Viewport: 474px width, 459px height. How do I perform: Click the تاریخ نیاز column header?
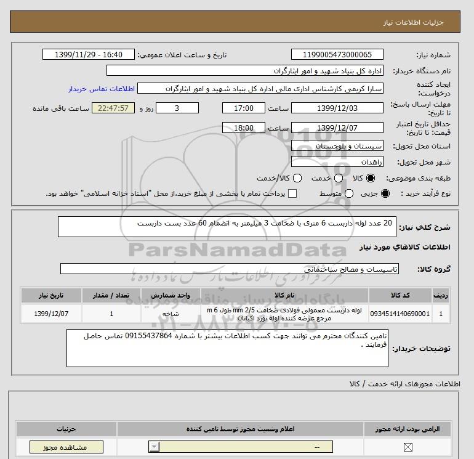tap(51, 295)
